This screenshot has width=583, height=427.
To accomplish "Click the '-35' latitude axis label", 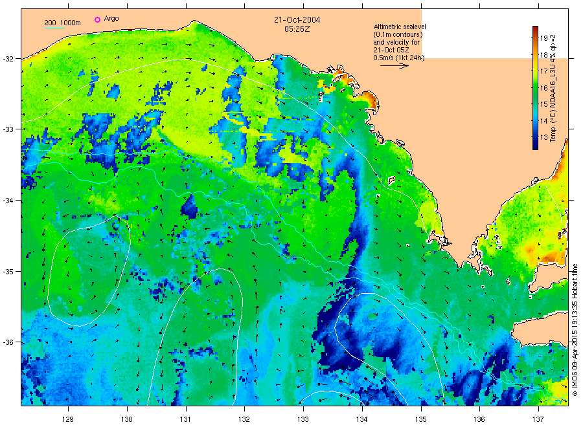I will tap(8, 272).
